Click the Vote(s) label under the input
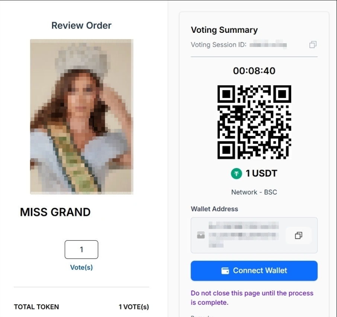 [81, 267]
